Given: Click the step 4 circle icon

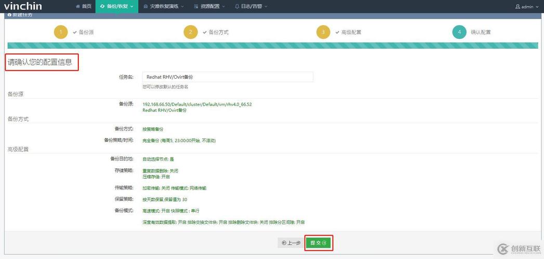Looking at the screenshot, I should [459, 32].
